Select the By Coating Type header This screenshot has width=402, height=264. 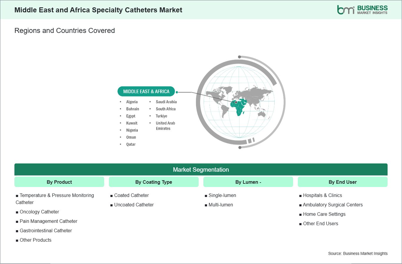click(154, 182)
